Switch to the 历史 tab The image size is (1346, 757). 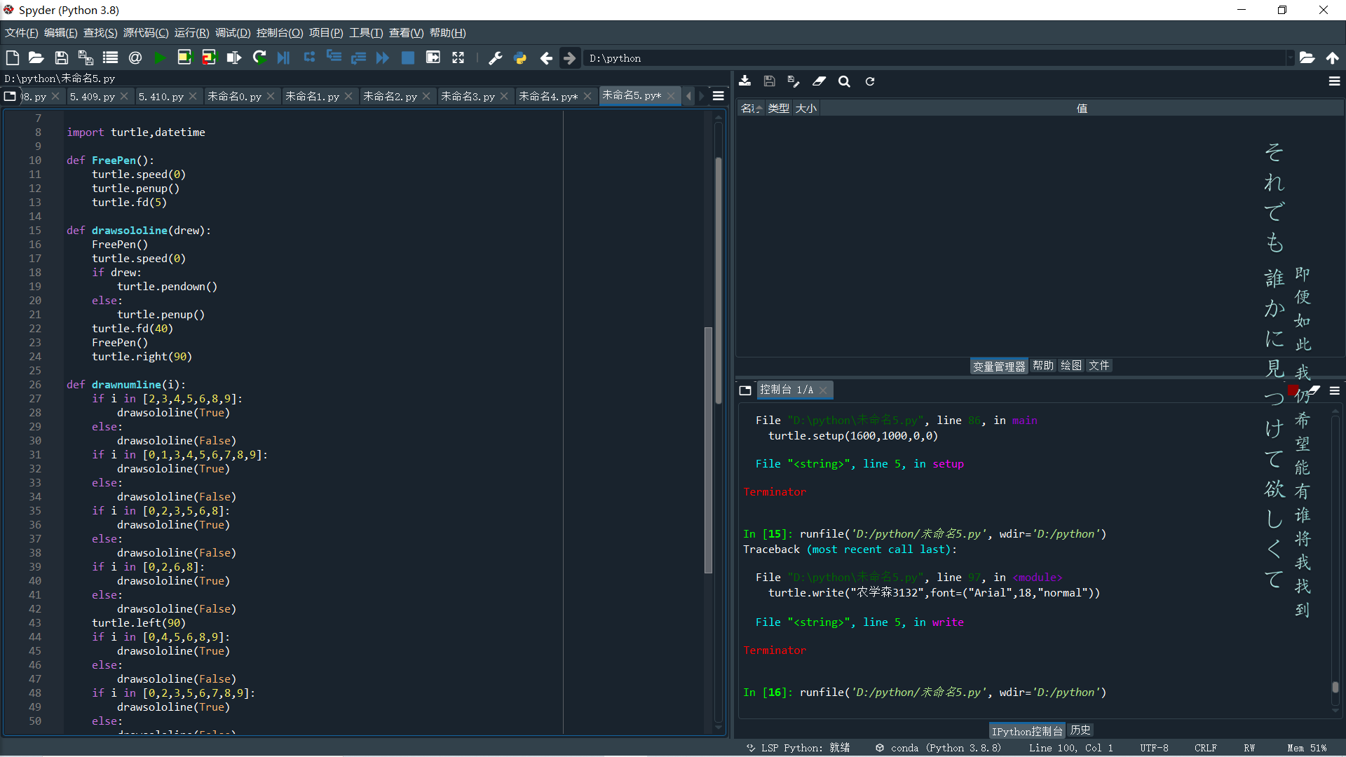(1080, 730)
